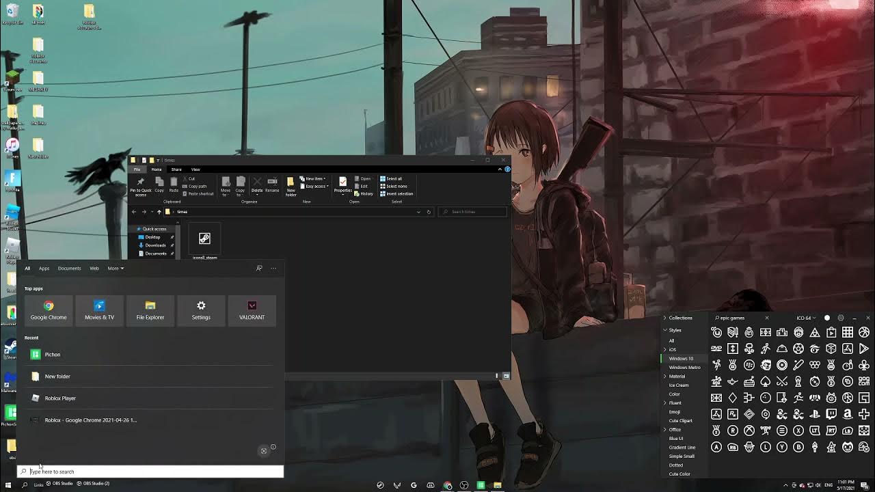Click the tournament bracket icon
The height and width of the screenshot is (492, 875).
coord(749,398)
